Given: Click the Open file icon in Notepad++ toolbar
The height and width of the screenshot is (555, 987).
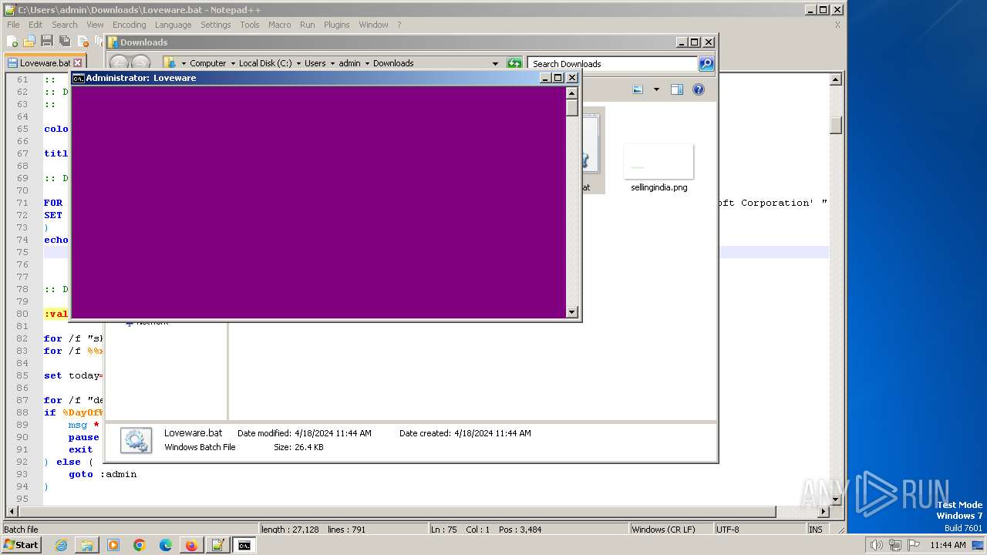Looking at the screenshot, I should click(29, 42).
